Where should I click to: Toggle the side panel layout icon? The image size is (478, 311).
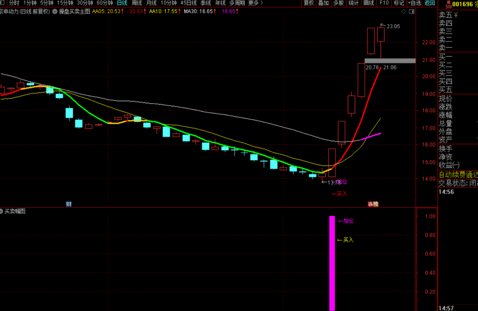[412, 12]
